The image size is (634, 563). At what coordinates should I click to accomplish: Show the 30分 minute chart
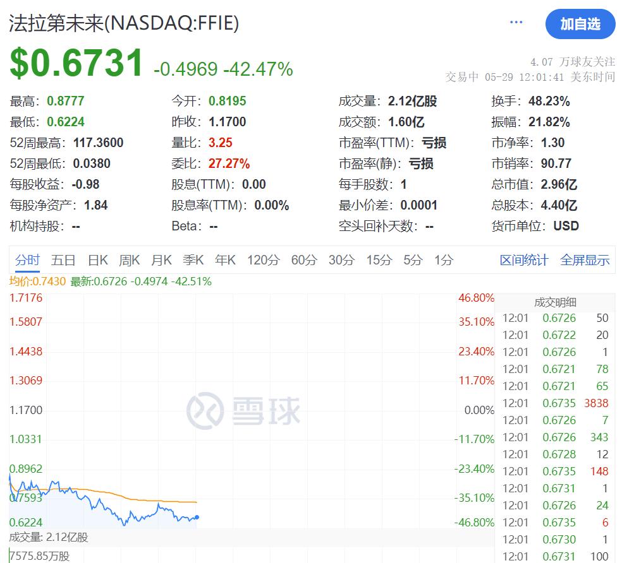click(x=341, y=260)
